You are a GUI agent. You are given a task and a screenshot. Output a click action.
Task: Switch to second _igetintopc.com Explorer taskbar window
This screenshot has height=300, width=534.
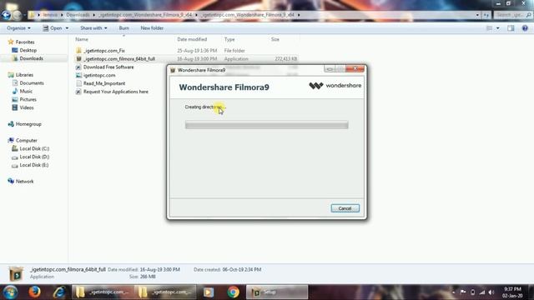point(165,292)
